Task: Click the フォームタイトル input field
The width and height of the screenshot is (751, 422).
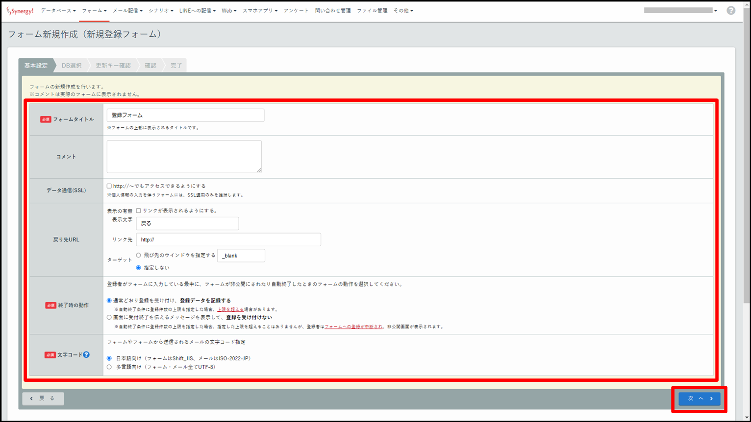Action: tap(185, 115)
